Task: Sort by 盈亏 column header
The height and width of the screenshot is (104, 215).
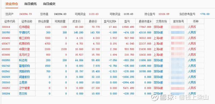Action: pos(127,21)
